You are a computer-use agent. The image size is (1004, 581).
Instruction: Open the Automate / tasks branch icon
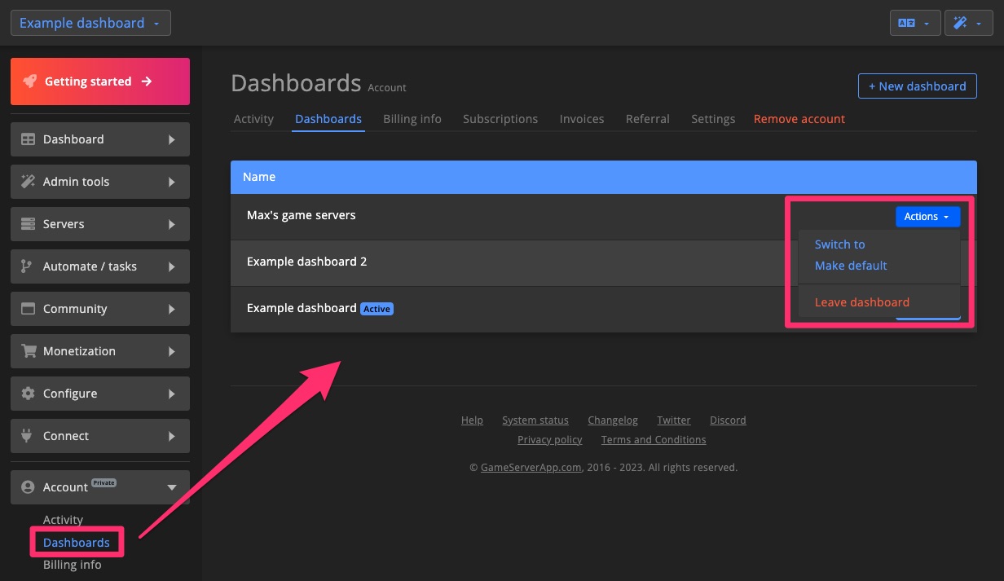coord(27,266)
